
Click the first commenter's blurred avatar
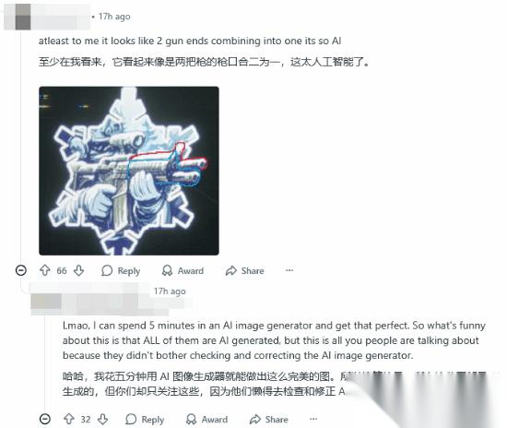tap(18, 17)
